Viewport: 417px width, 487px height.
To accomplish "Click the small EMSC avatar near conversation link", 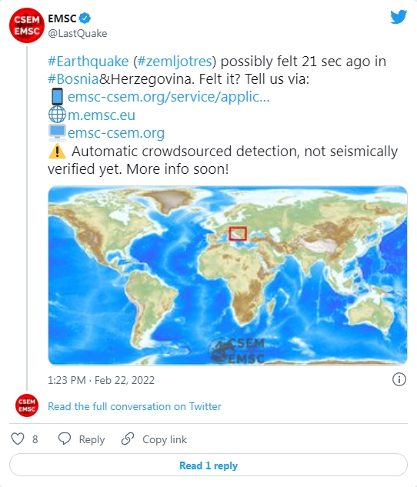I will pyautogui.click(x=27, y=405).
